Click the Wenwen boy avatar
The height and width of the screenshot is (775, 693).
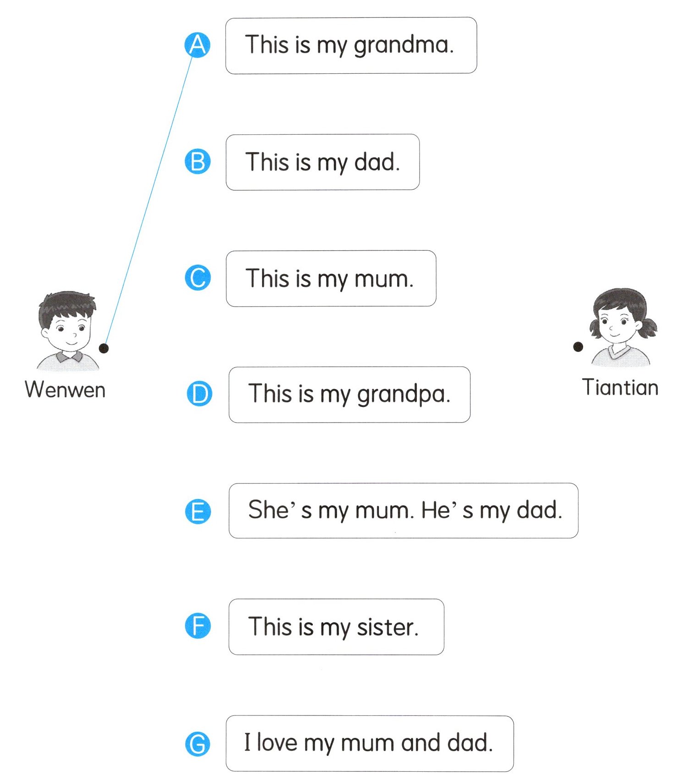[68, 330]
